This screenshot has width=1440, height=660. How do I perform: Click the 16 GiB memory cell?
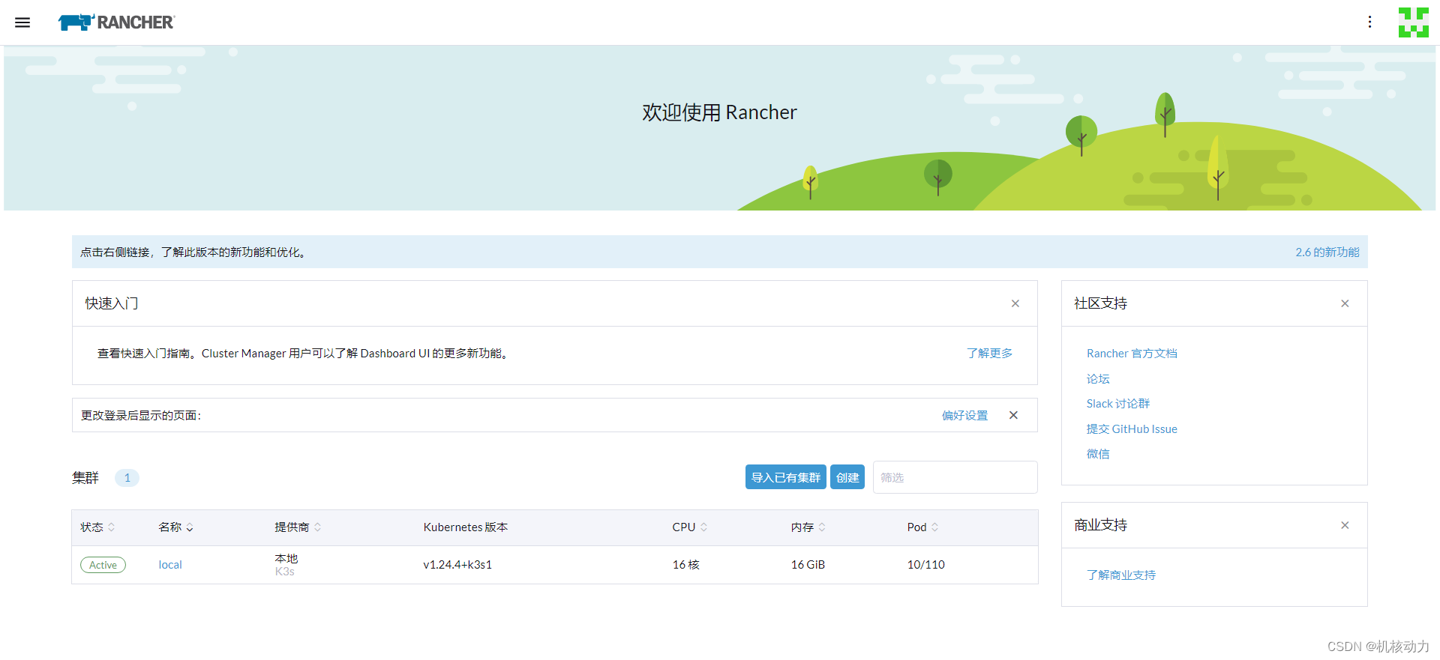coord(808,565)
